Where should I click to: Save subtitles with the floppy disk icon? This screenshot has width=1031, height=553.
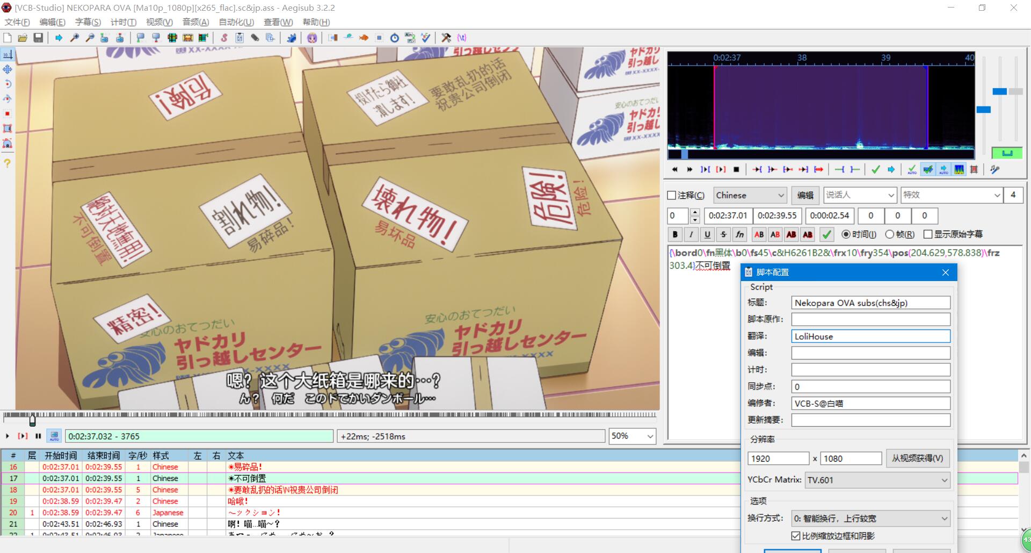(x=38, y=38)
